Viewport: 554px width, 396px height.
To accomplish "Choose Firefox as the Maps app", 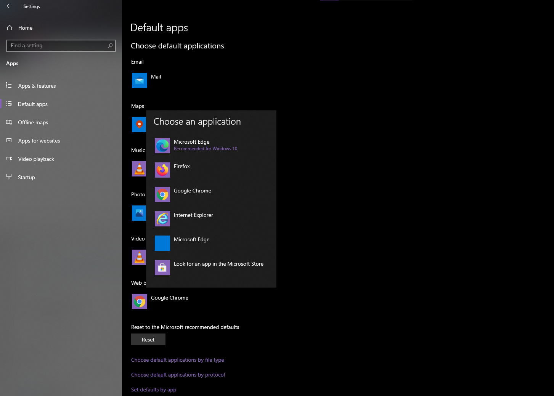I will click(x=182, y=170).
